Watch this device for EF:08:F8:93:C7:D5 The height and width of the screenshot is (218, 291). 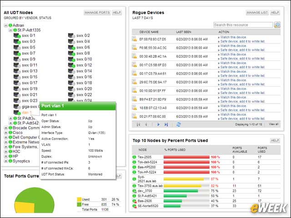coord(233,37)
